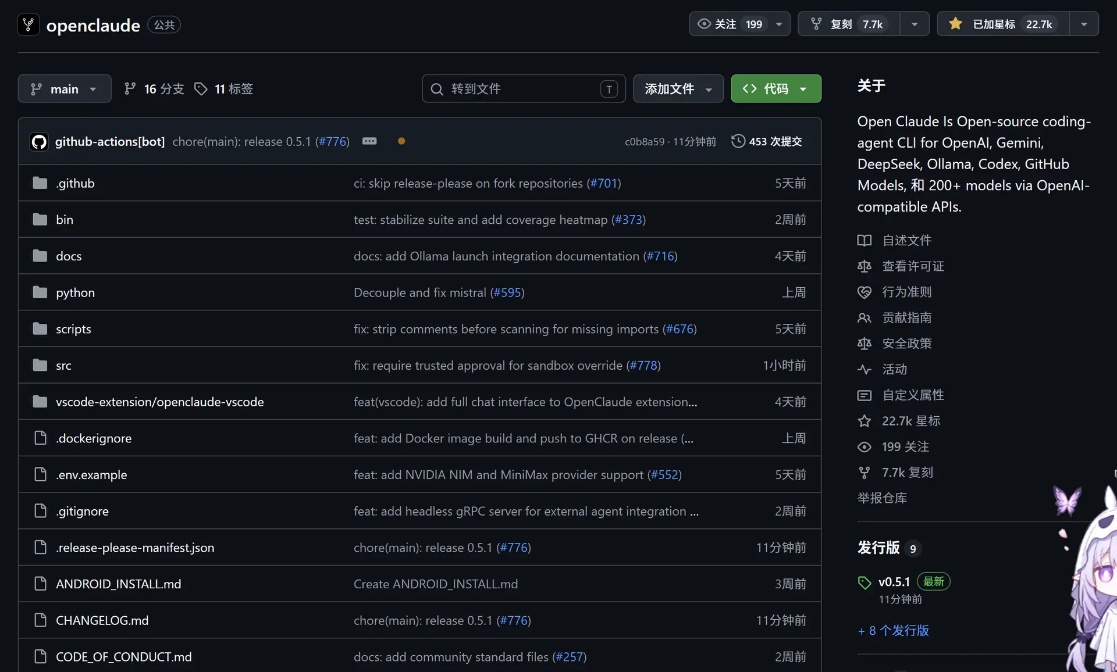Open pull request #778 link
This screenshot has width=1117, height=672.
643,365
